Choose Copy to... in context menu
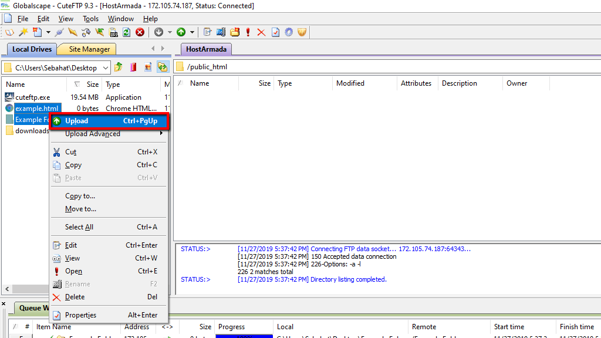 [x=109, y=196]
